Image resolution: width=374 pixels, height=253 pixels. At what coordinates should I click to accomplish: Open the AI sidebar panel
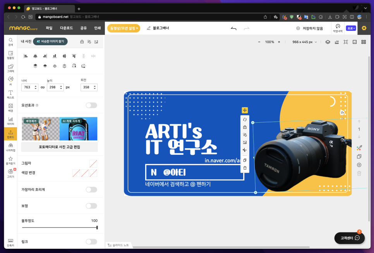pos(10,81)
